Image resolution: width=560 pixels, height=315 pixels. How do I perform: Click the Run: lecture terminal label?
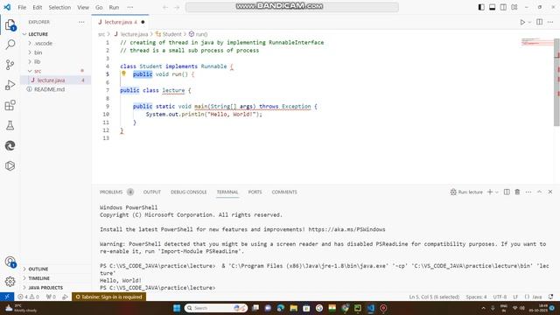click(466, 192)
